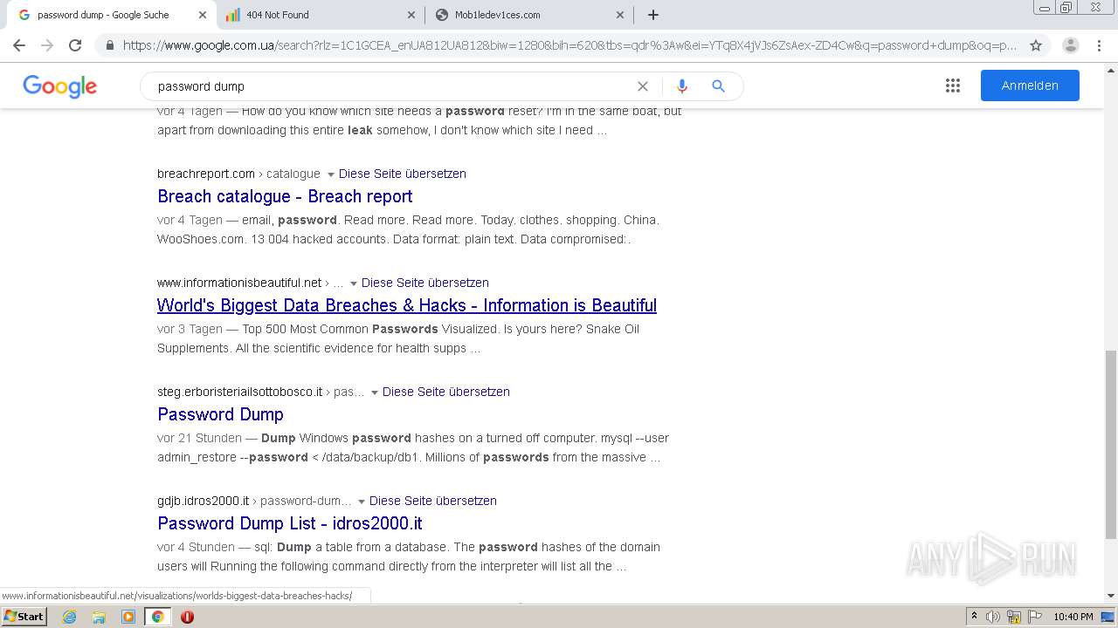Click the network tray icon

point(1014,618)
